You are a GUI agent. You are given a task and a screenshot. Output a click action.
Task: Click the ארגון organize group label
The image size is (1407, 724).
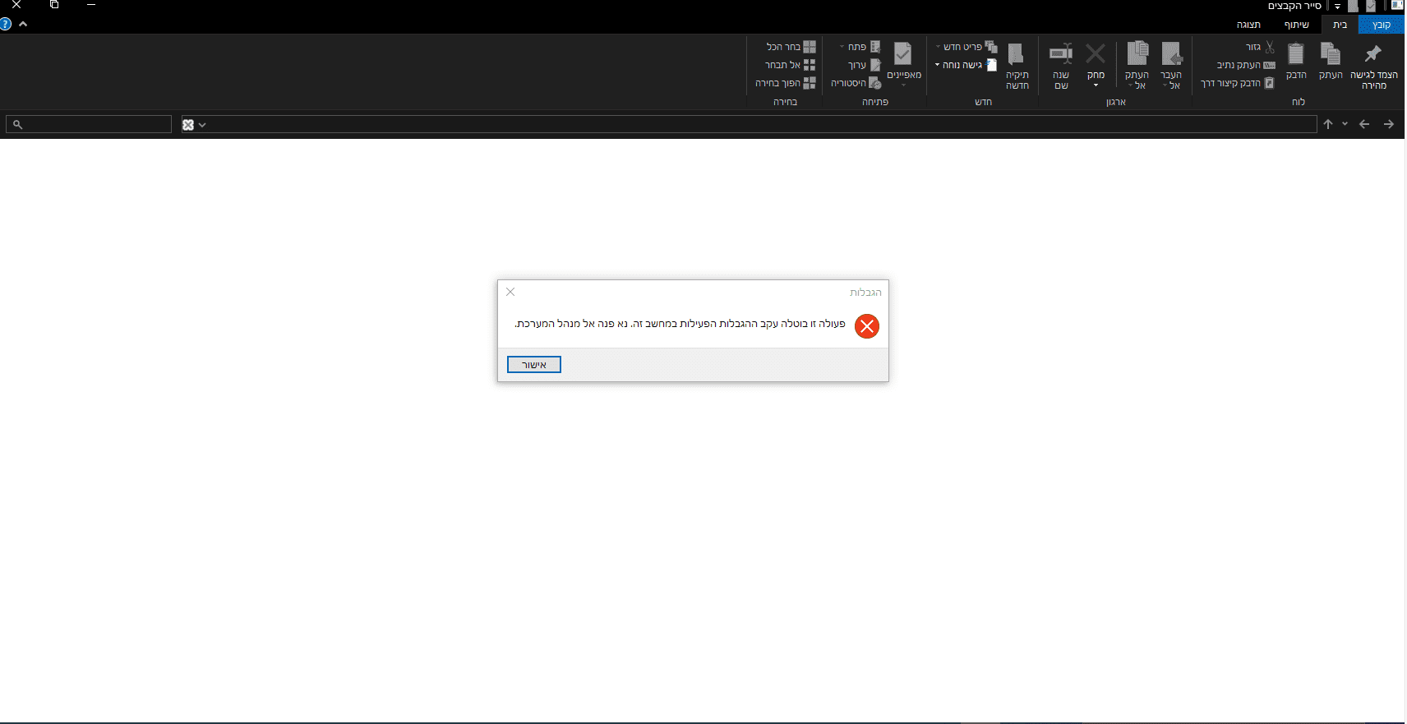[1116, 102]
